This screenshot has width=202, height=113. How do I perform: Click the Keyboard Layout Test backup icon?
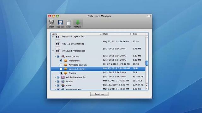coord(57,37)
